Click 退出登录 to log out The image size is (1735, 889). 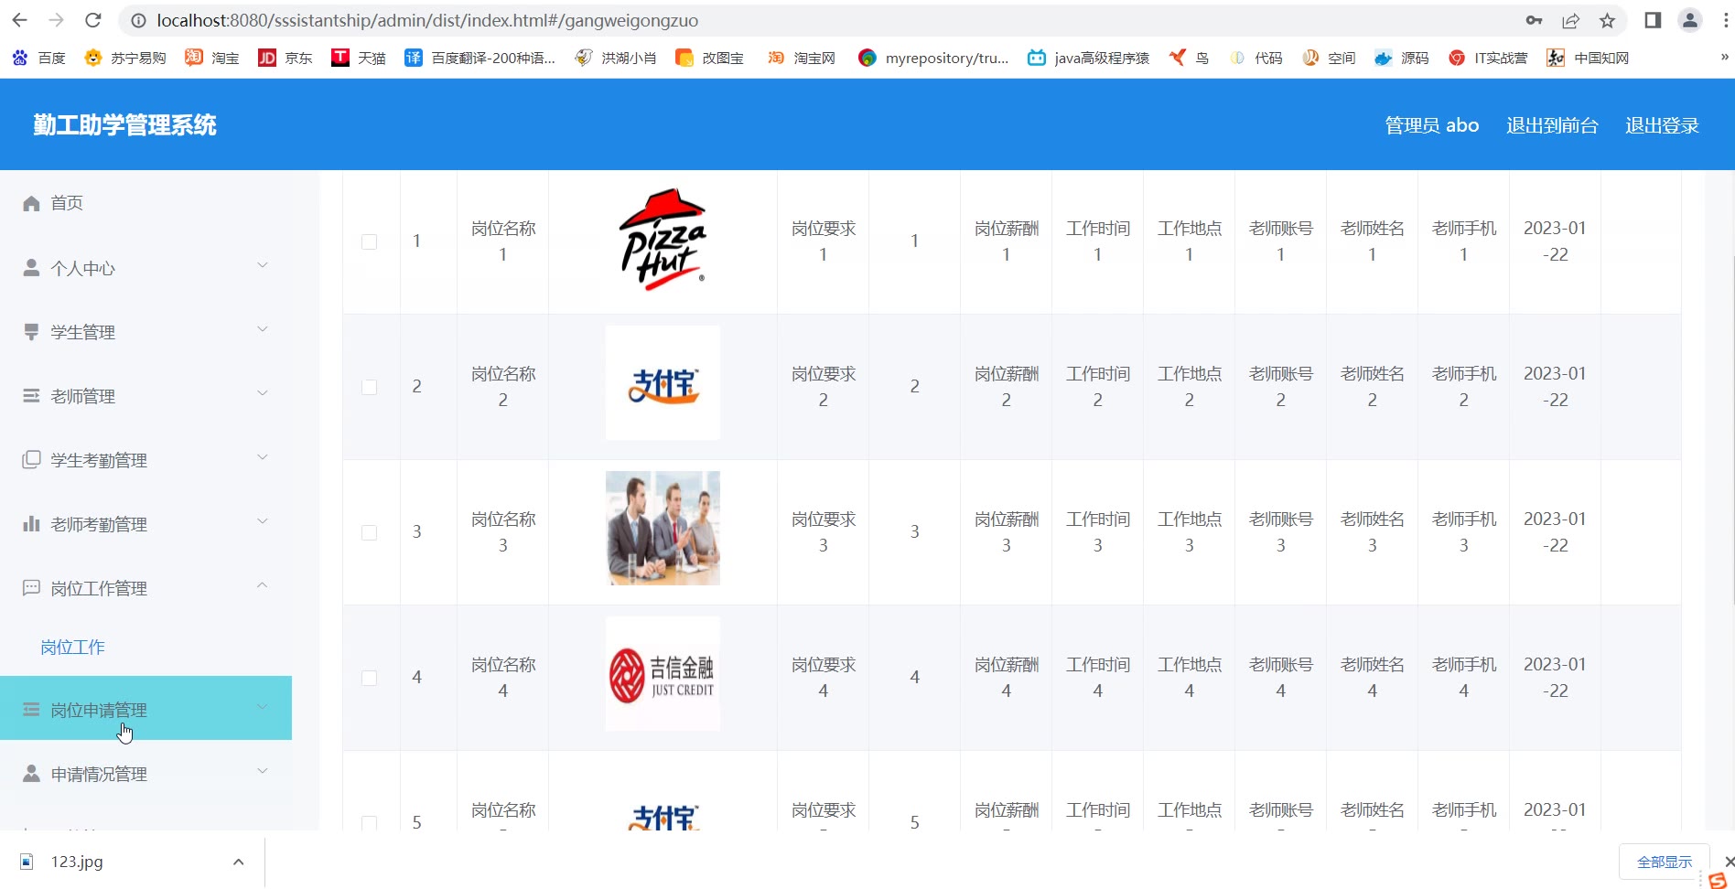[1662, 125]
